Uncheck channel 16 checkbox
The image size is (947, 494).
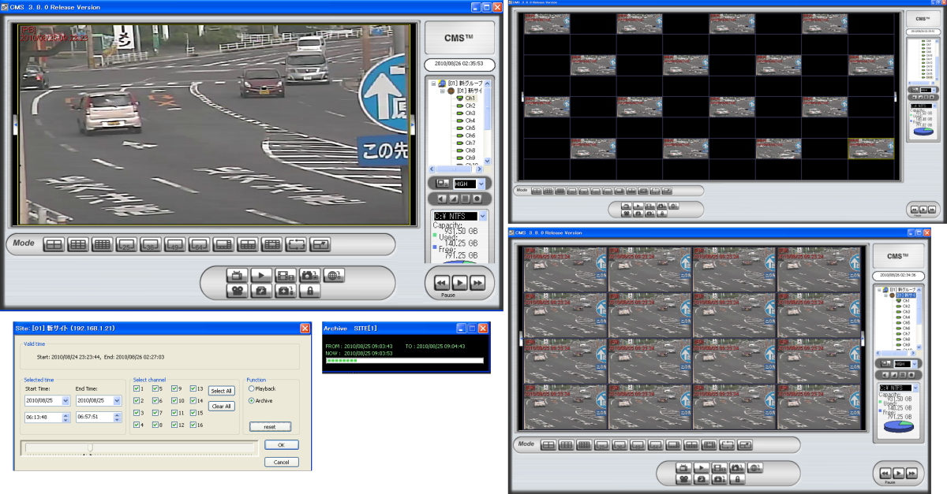(x=193, y=425)
